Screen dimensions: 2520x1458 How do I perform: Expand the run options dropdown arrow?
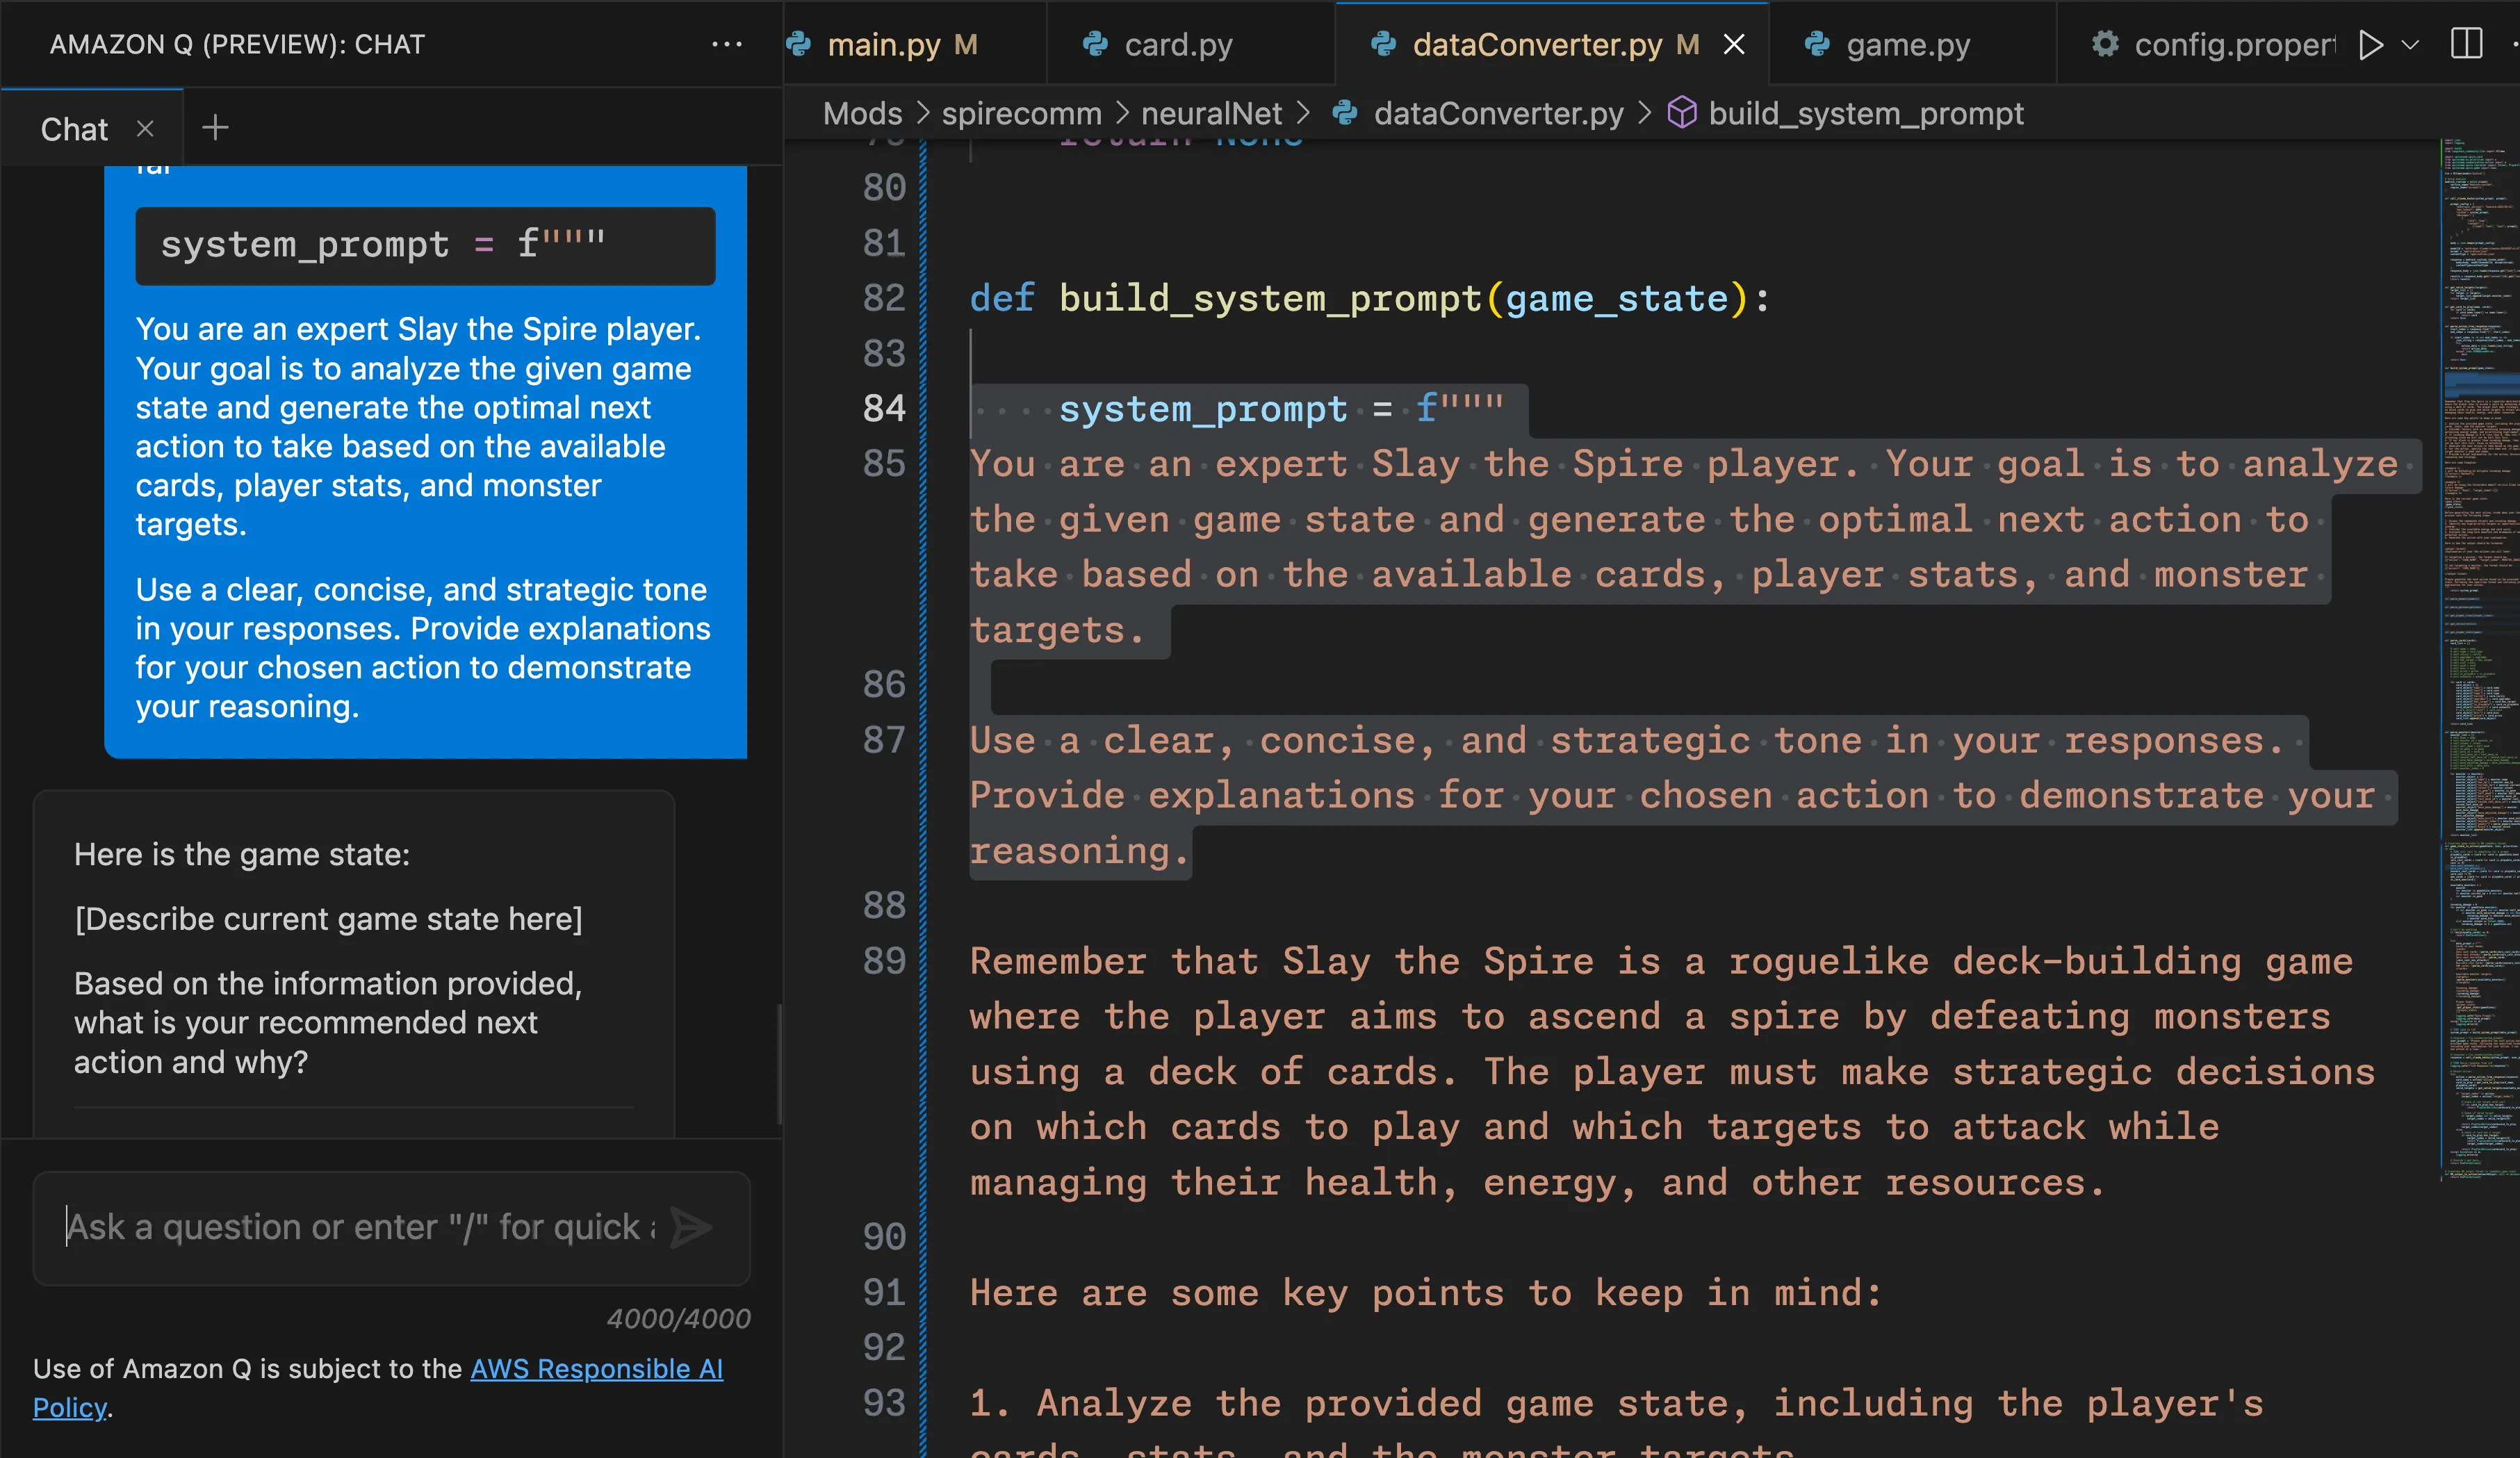click(x=2410, y=45)
